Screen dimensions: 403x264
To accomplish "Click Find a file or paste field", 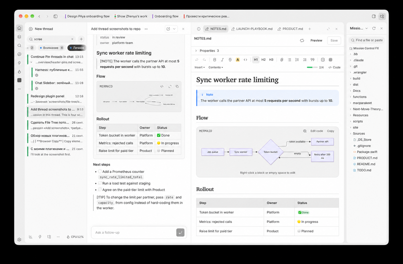I will click(367, 40).
